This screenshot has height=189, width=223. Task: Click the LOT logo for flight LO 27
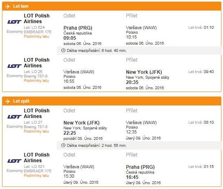pos(14,117)
